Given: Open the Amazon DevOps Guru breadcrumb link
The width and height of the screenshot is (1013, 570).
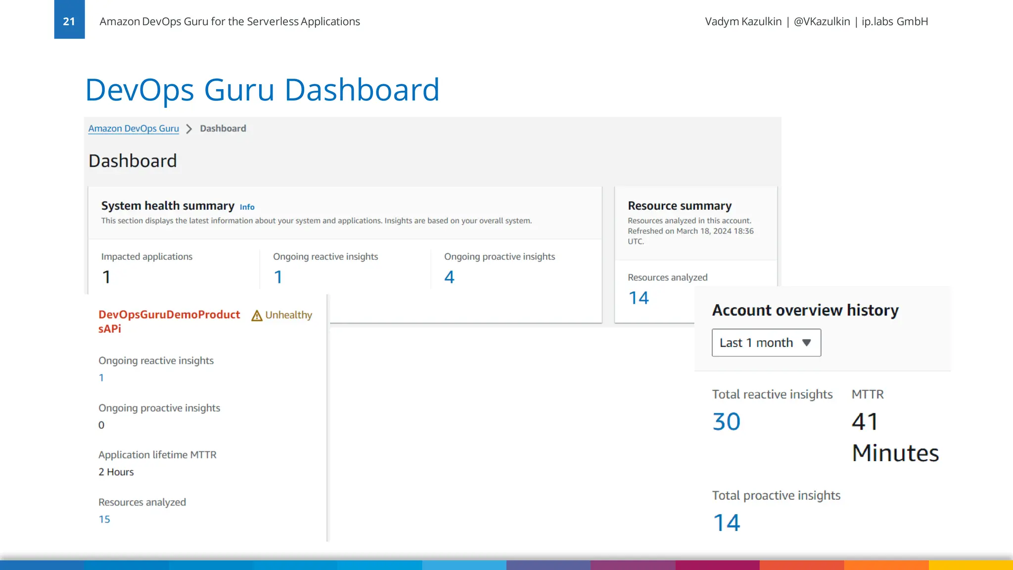Looking at the screenshot, I should (134, 129).
